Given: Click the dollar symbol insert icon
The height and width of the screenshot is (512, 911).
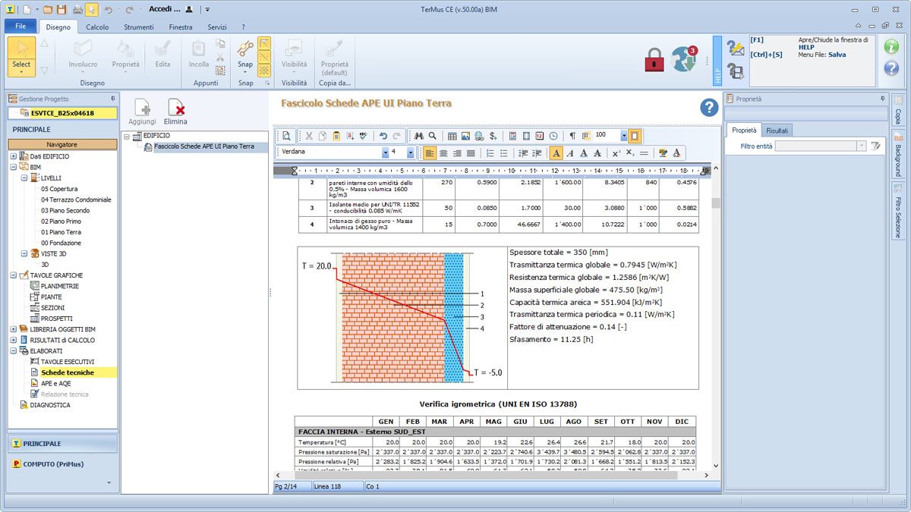Looking at the screenshot, I should [493, 136].
